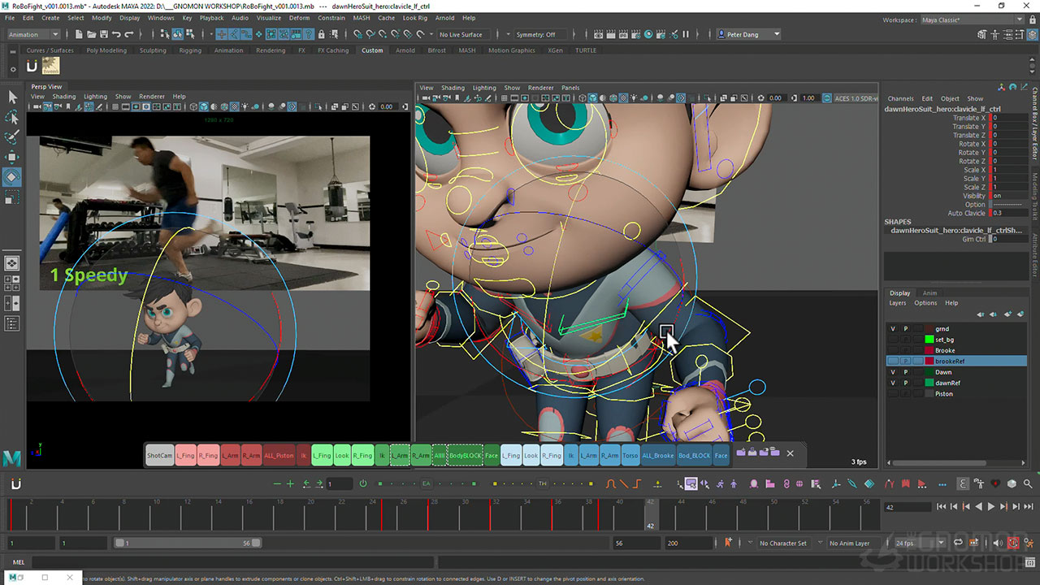Click the tween shelf icon
Viewport: 1040px width, 585px height.
[50, 67]
